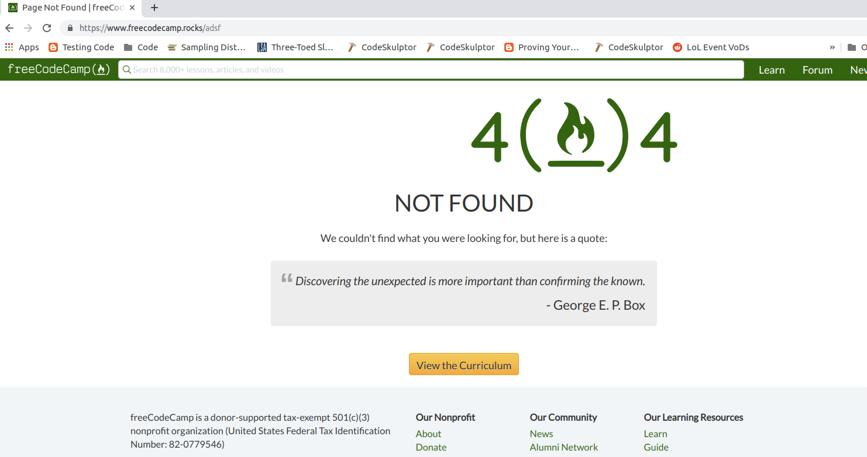Click the freeCodeCamp logo in navbar
The width and height of the screenshot is (867, 457).
point(59,70)
